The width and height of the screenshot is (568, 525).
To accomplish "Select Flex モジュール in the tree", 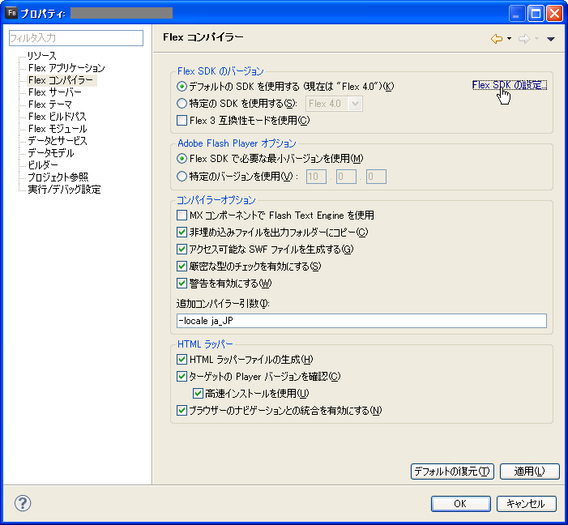I will pos(58,129).
